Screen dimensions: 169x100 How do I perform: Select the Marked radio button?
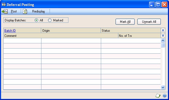[x=50, y=20]
